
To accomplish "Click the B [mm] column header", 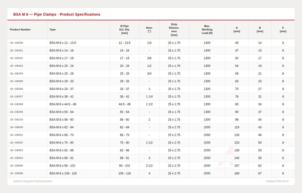I will (x=260, y=30).
